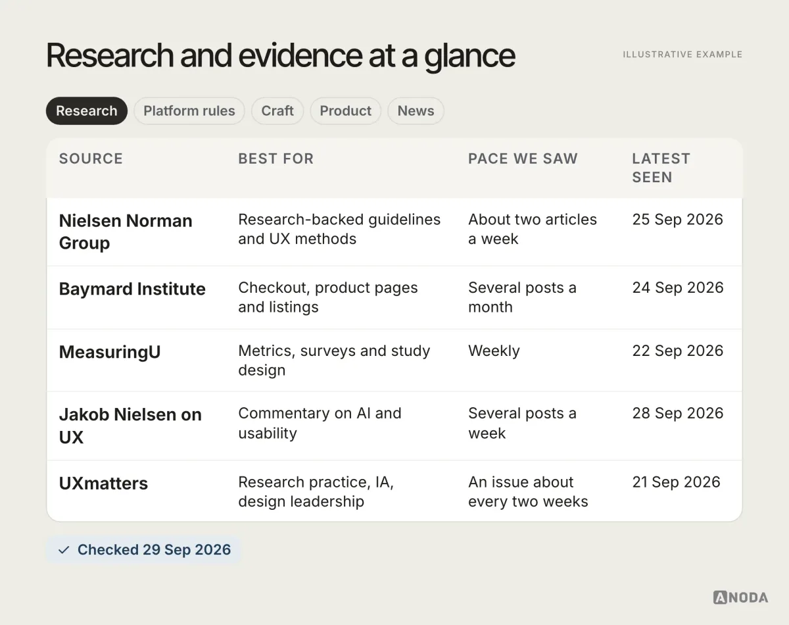This screenshot has height=625, width=789.
Task: Click the 28 Sep 2026 date
Action: (x=677, y=414)
